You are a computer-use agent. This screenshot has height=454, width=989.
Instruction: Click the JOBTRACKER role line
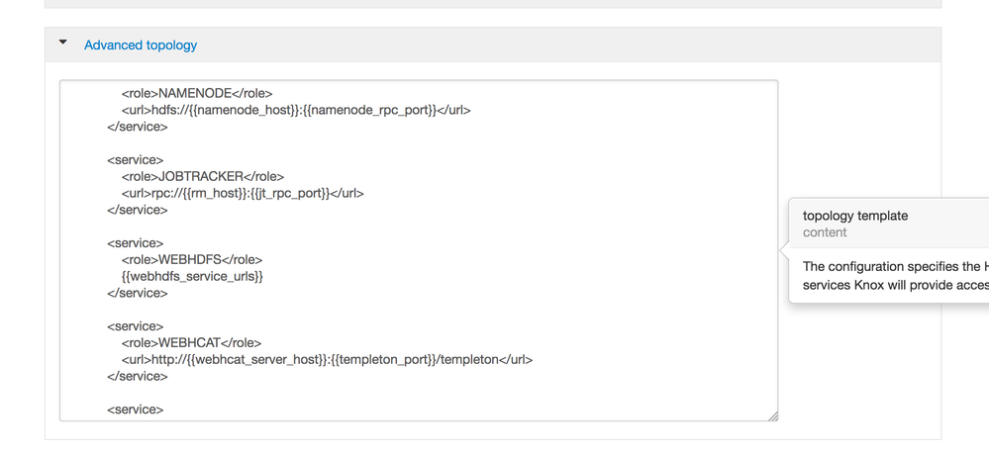coord(203,177)
